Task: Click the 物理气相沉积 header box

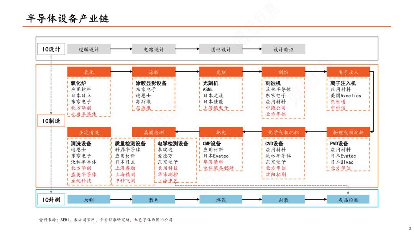Action: 348,132
